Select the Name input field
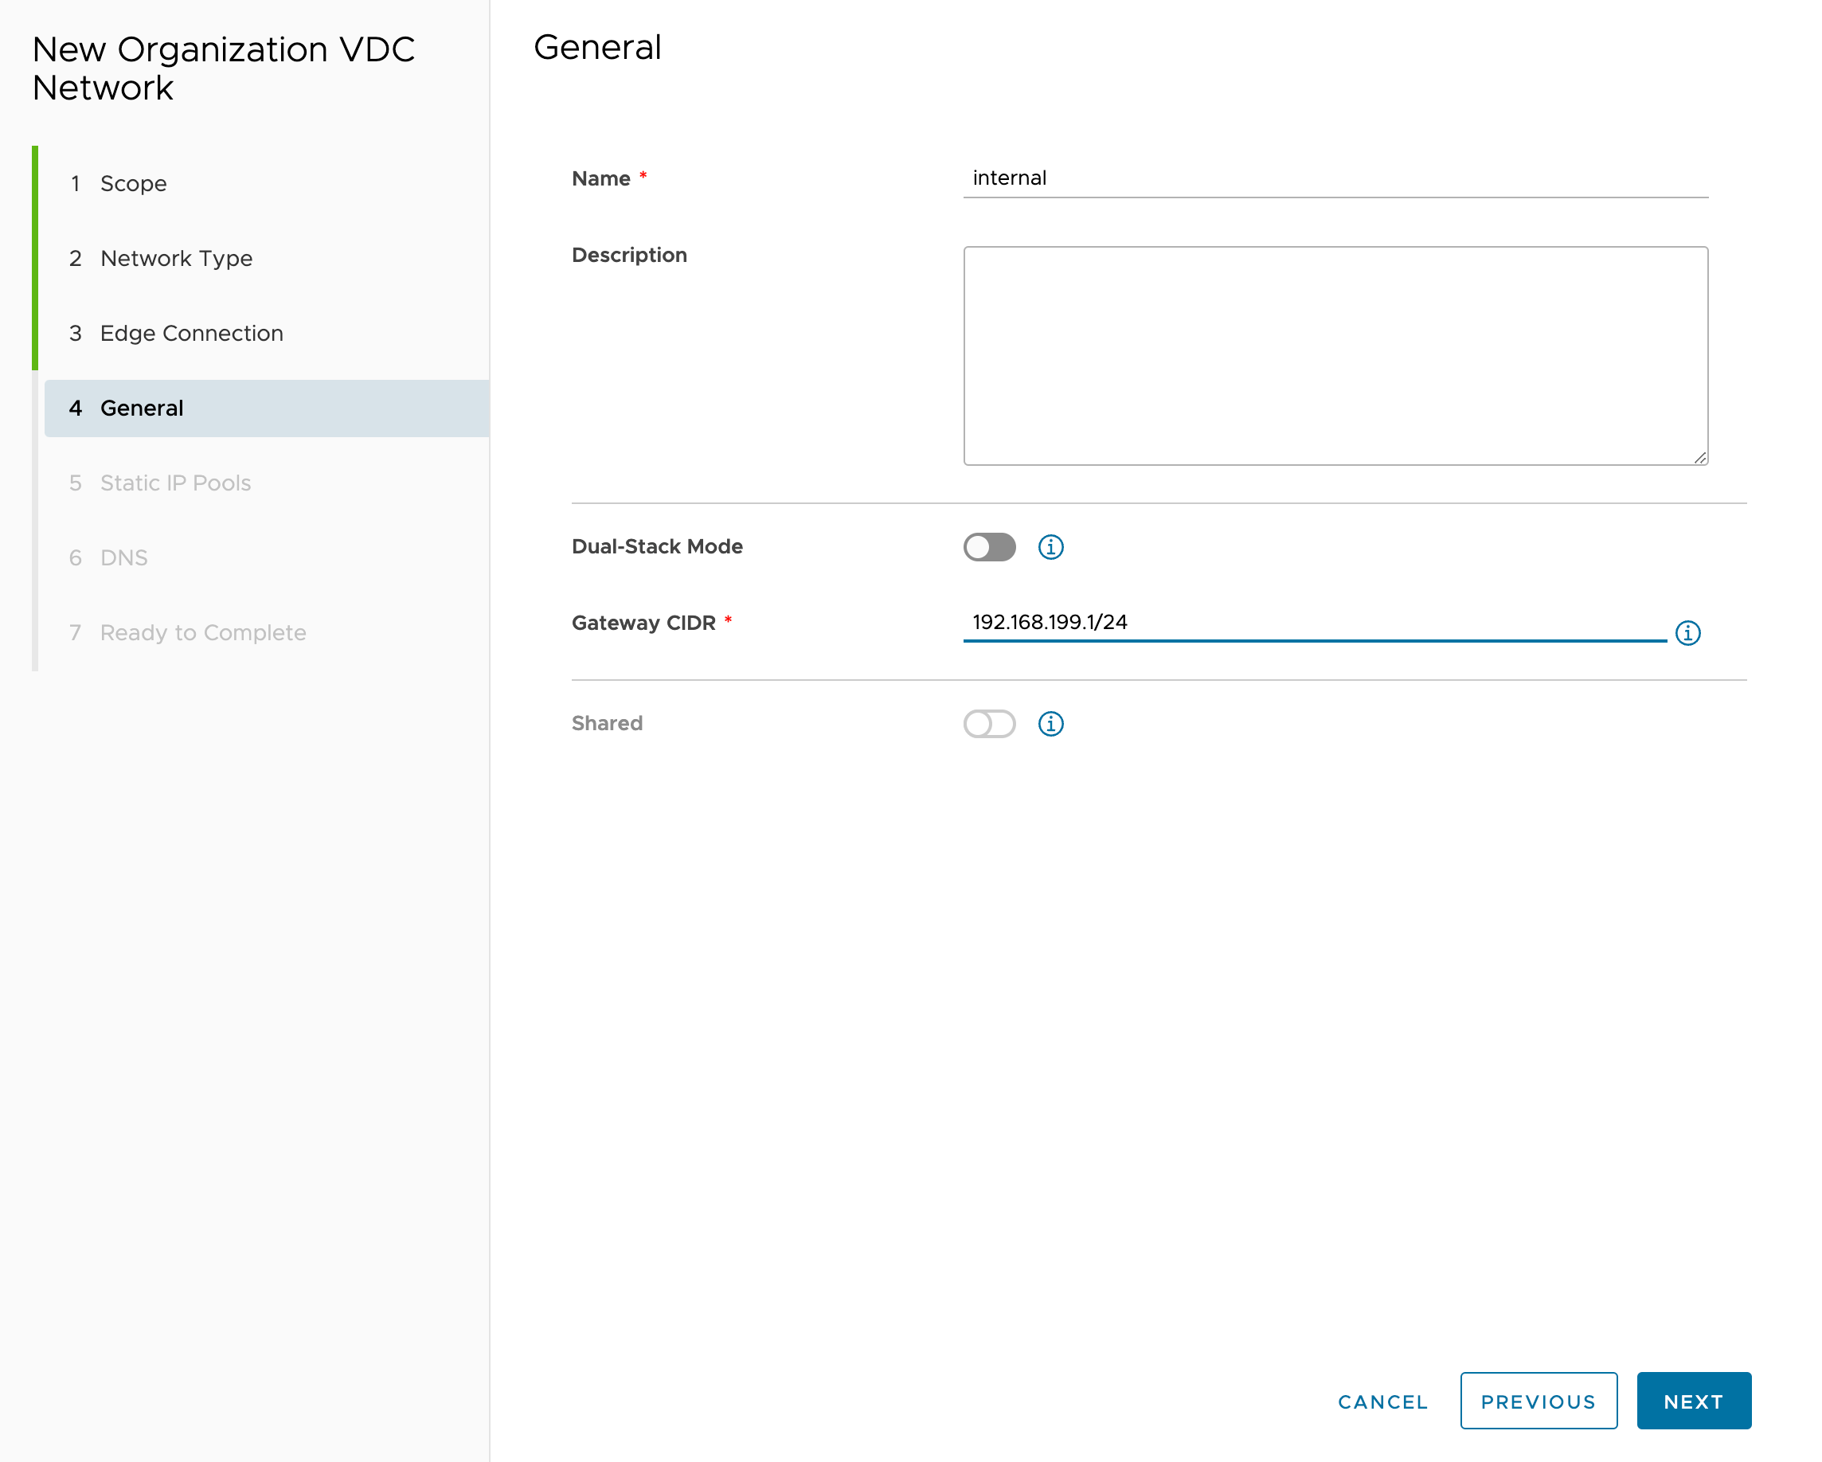 1335,178
